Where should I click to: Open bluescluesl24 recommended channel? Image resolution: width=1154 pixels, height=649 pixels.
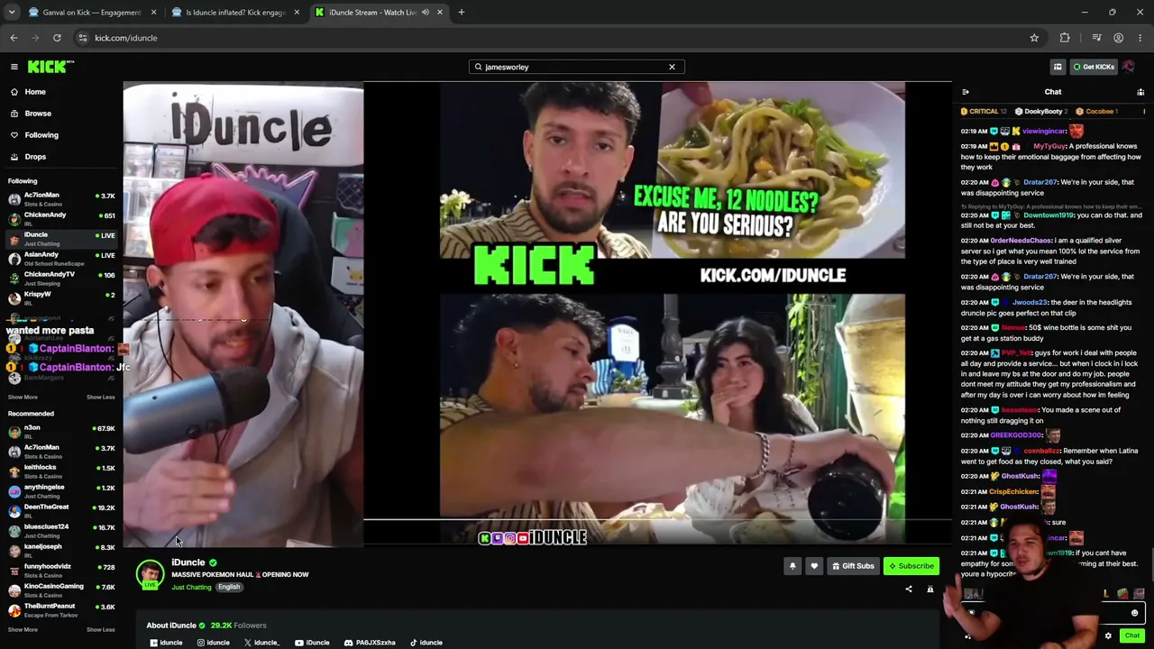[x=61, y=530]
